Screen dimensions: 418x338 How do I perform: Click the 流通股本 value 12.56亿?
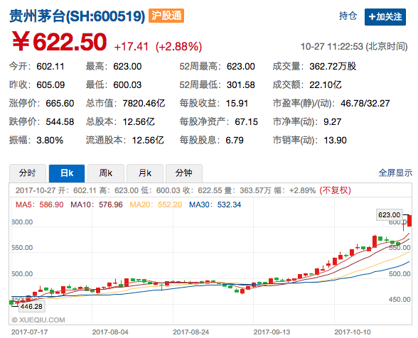tap(148, 141)
